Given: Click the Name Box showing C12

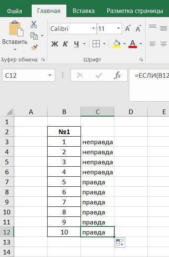Looking at the screenshot, I should click(x=28, y=75).
